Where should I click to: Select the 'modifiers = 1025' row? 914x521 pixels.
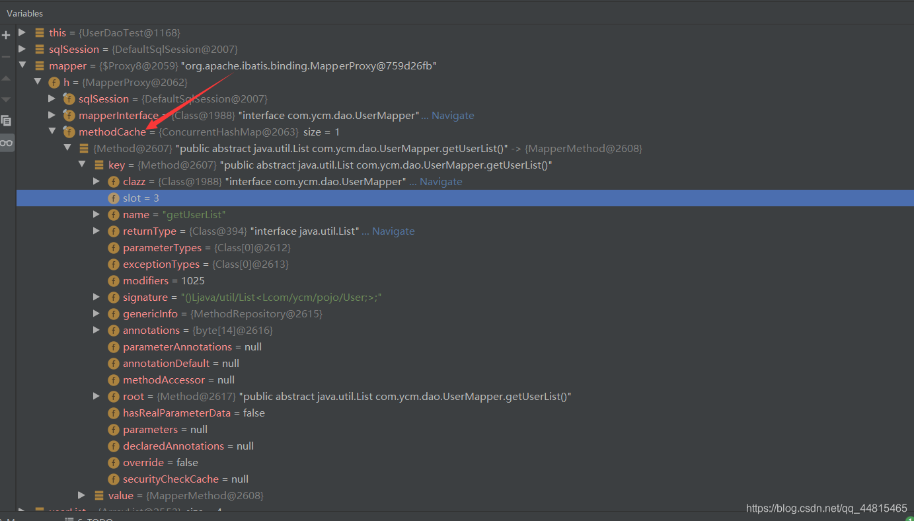[465, 281]
